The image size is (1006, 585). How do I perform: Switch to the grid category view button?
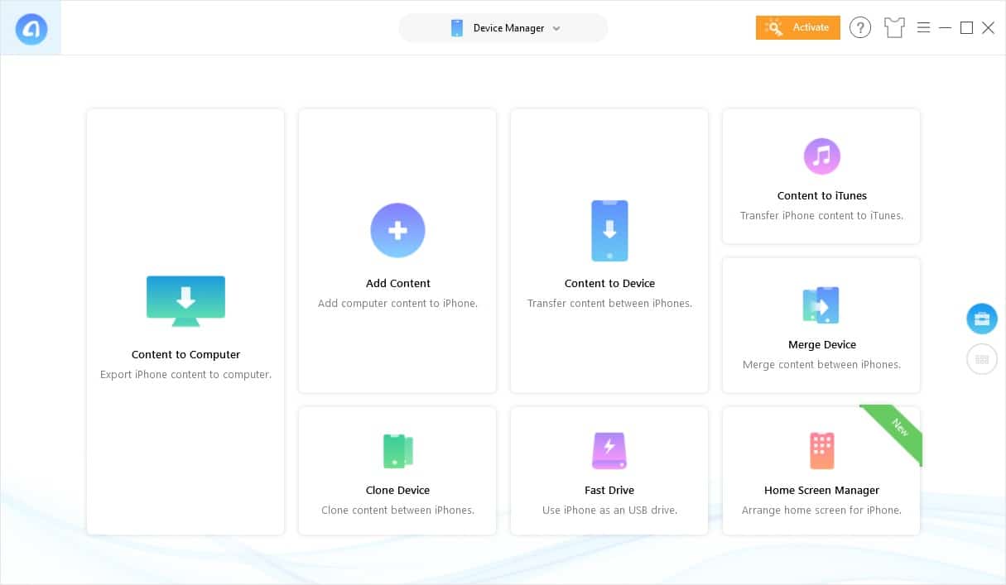[x=982, y=360]
